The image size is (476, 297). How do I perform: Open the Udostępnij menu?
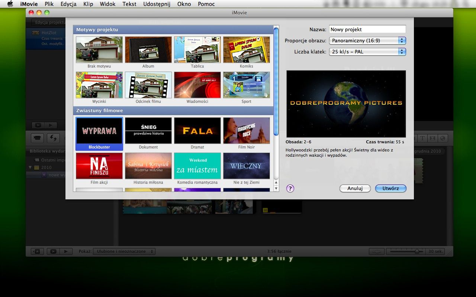pos(157,4)
